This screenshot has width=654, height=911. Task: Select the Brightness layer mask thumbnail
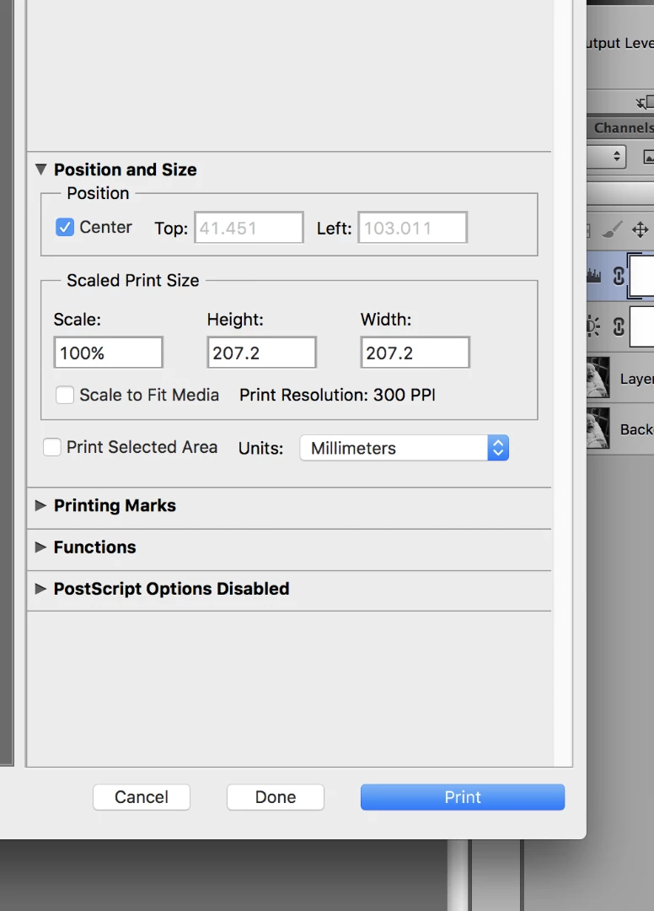click(x=642, y=327)
